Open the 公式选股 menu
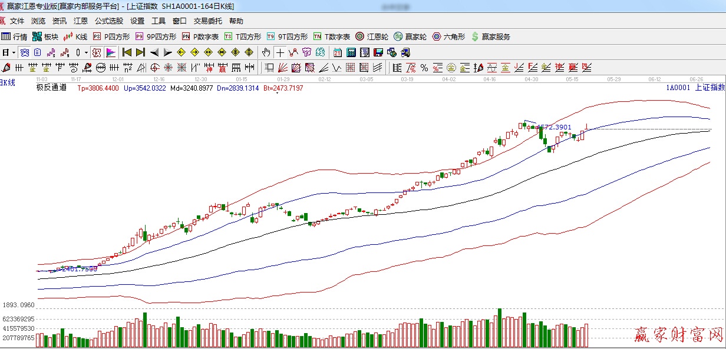This screenshot has width=726, height=349. click(x=109, y=21)
